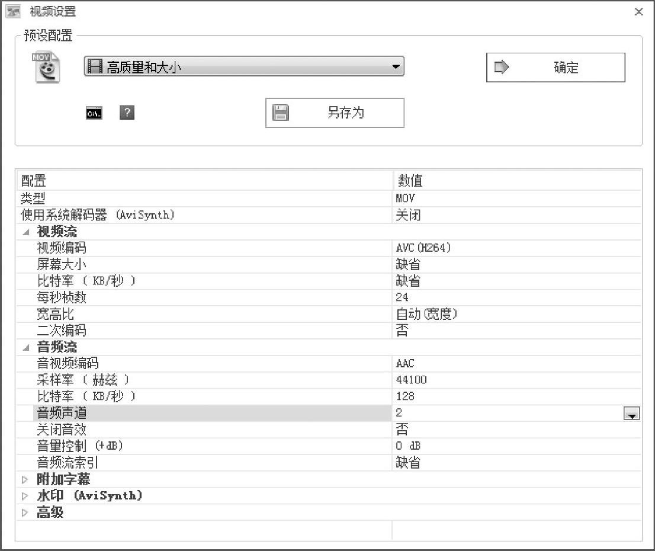The height and width of the screenshot is (551, 655).
Task: Select the 类型 row
Action: (x=329, y=198)
